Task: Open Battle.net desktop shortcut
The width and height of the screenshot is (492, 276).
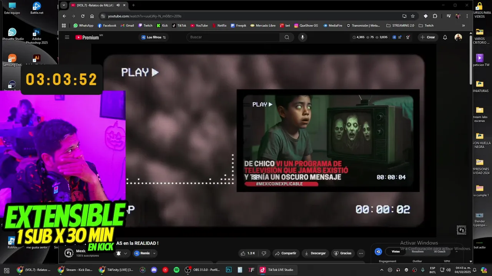Action: (37, 8)
